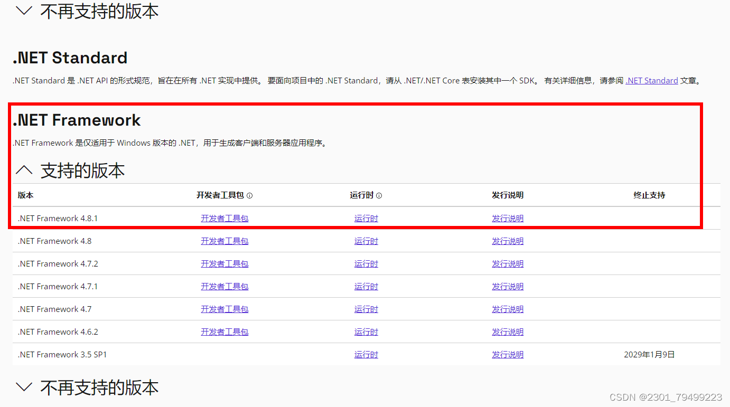The height and width of the screenshot is (407, 730).
Task: Open 开发者工具包 link for .NET Framework 4.7.1
Action: tap(224, 287)
